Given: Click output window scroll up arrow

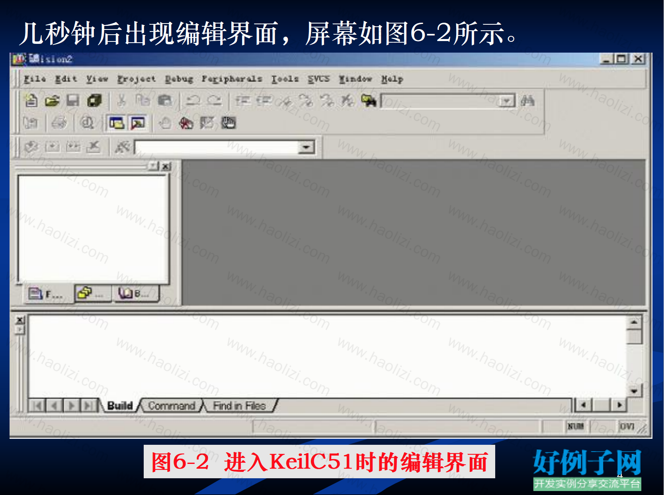Looking at the screenshot, I should (x=634, y=322).
